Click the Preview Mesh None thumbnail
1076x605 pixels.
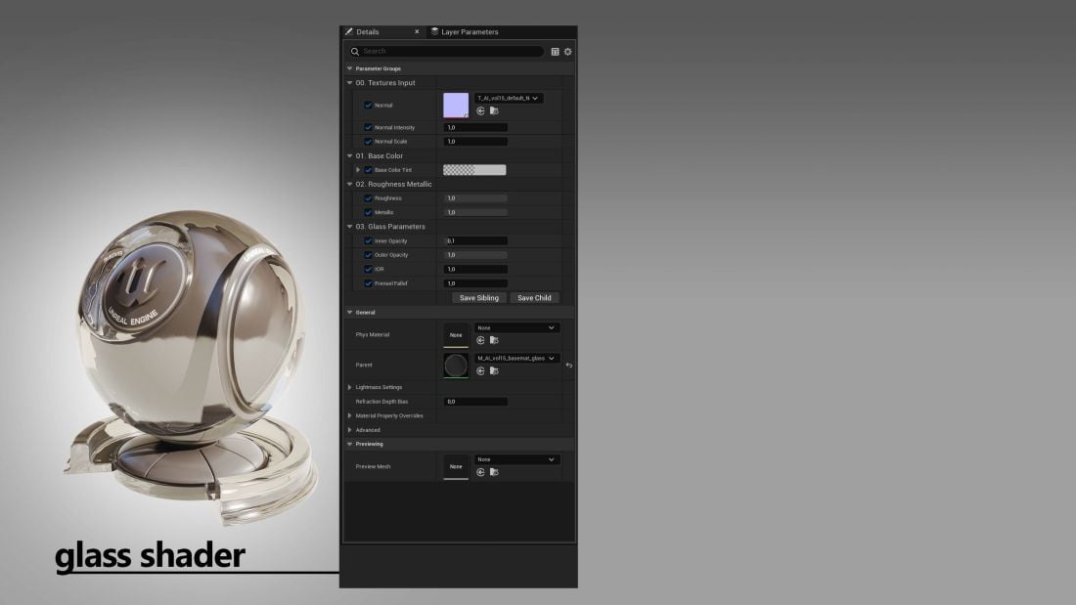(x=456, y=466)
